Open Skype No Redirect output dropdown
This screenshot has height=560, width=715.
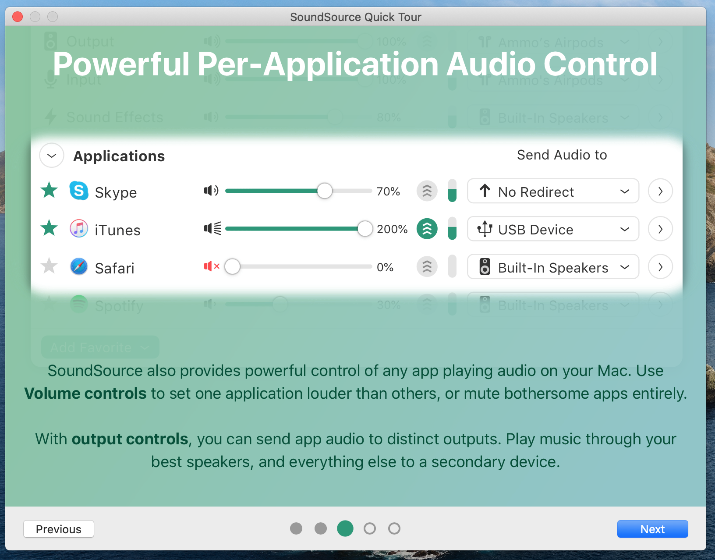click(x=553, y=191)
